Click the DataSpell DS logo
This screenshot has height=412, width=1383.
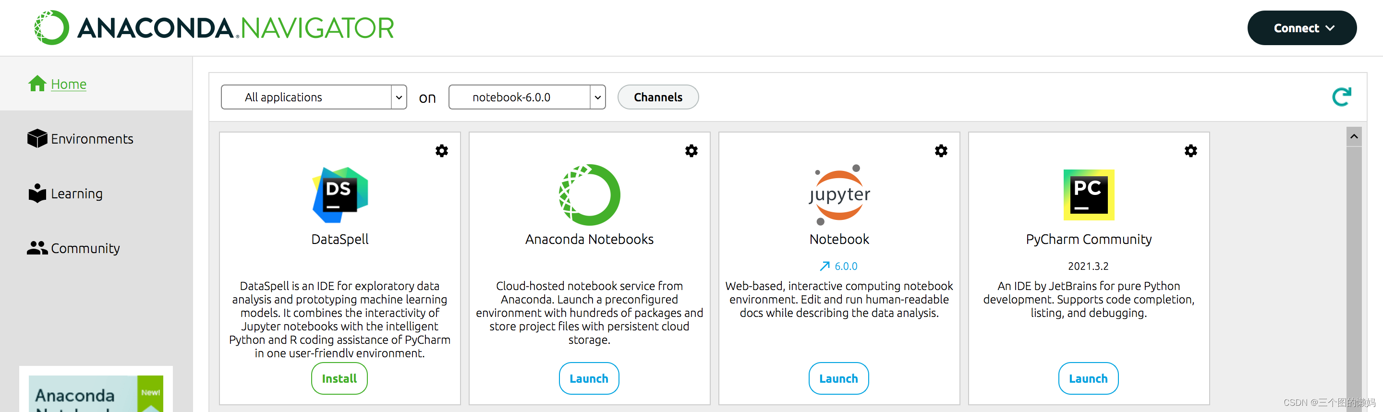pyautogui.click(x=340, y=194)
